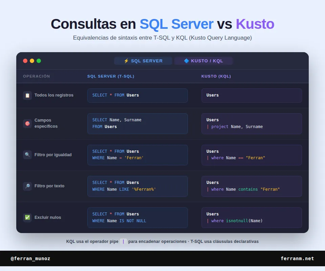
Task: Toggle the KUSTO / KQL pill selector
Action: pos(203,61)
